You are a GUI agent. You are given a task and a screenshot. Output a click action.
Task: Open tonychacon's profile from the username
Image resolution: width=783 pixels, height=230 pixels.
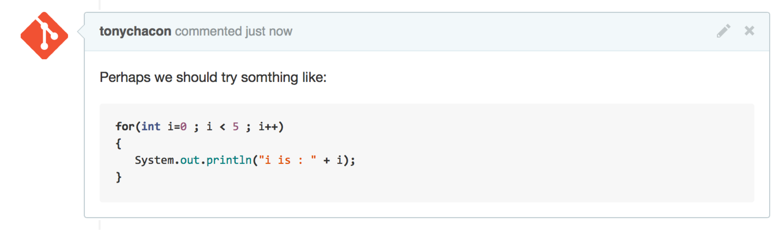point(135,31)
